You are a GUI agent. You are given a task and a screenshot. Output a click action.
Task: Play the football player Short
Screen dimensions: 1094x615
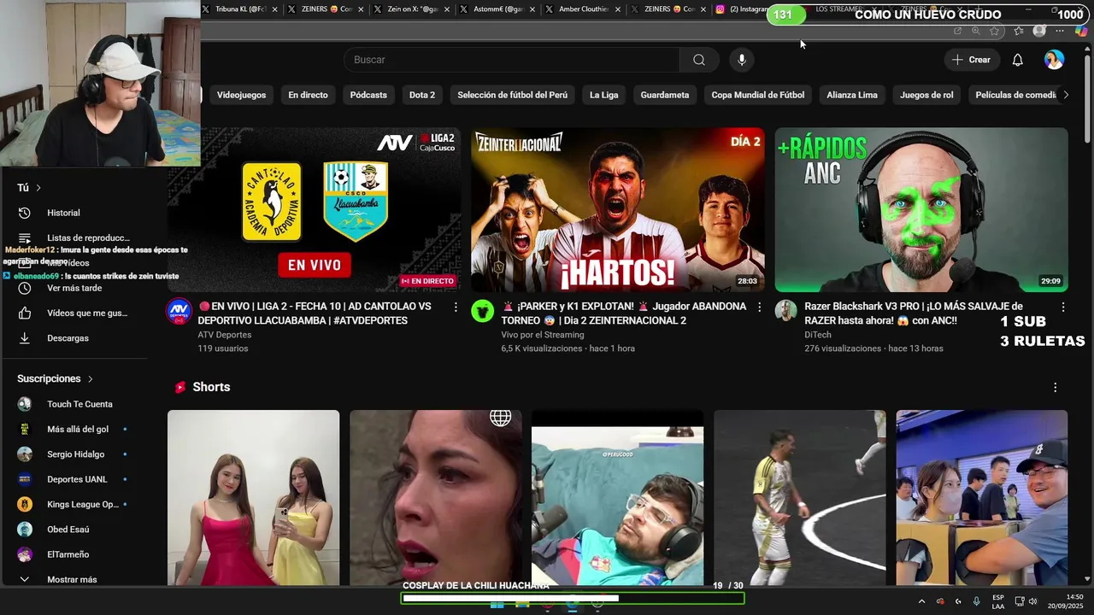point(800,498)
